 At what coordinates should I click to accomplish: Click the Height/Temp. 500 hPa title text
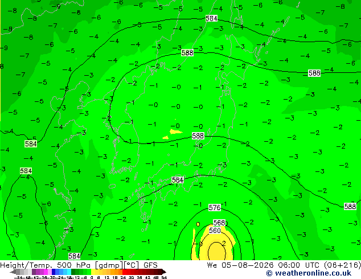(46, 265)
